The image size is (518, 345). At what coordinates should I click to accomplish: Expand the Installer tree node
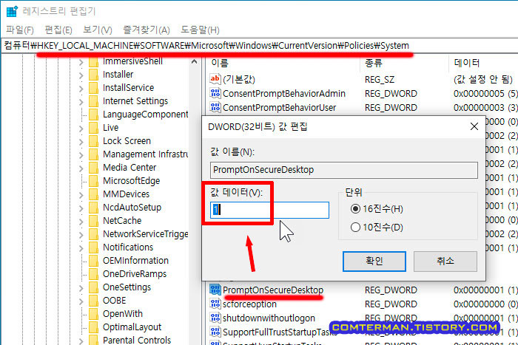point(81,75)
